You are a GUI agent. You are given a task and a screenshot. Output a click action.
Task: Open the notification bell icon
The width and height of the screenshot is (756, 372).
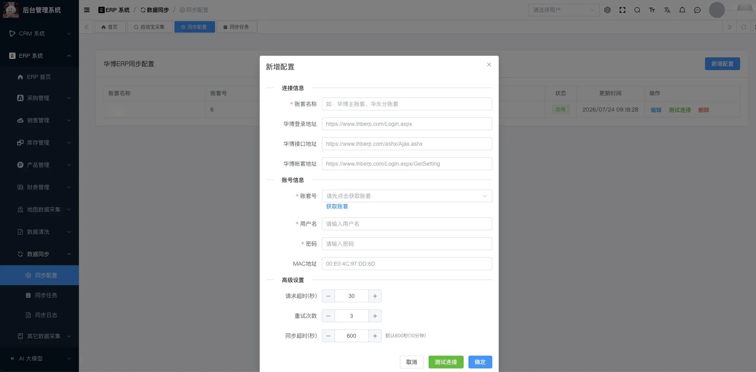pos(682,10)
